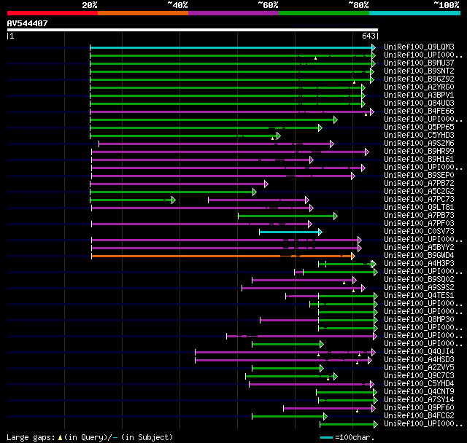Open hit UniRef100_B9MU37
467x443 pixels.
click(x=419, y=63)
